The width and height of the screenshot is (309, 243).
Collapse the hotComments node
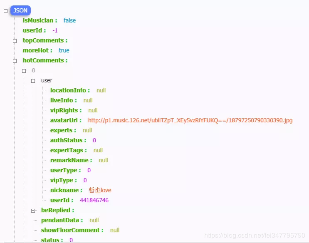(15, 61)
